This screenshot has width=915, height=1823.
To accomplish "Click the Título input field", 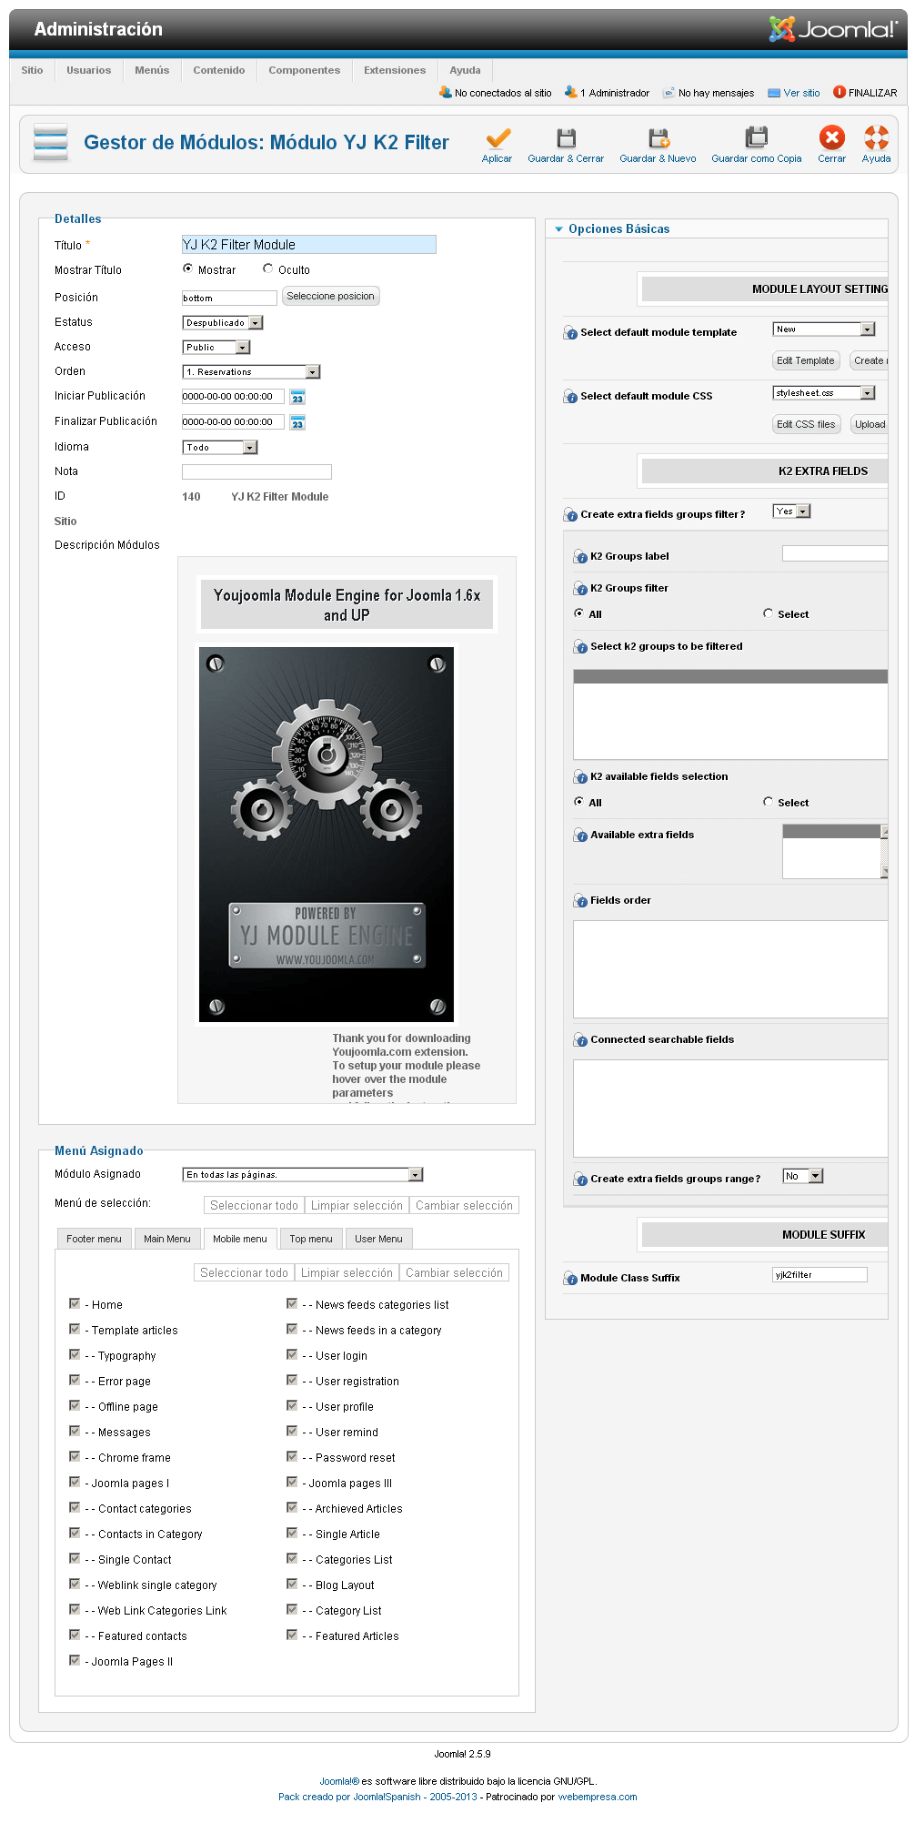I will [309, 245].
